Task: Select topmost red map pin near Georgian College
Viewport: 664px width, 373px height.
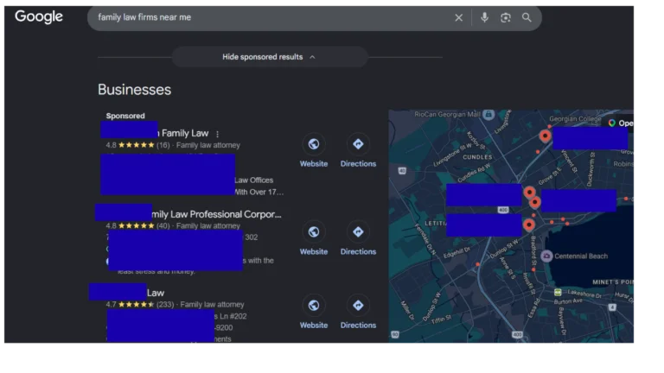Action: point(545,136)
